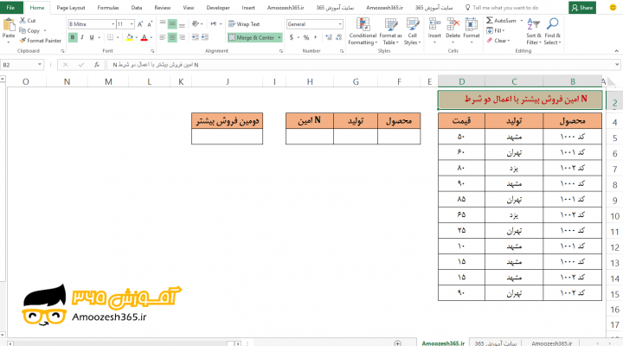Open the General number format dropdown
The height and width of the screenshot is (346, 623).
click(340, 24)
